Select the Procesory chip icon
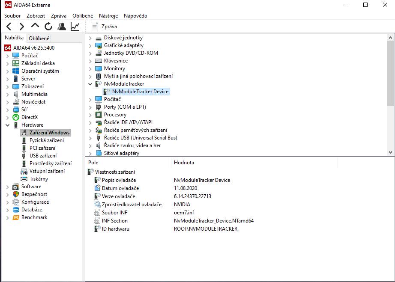The image size is (395, 282). 98,115
